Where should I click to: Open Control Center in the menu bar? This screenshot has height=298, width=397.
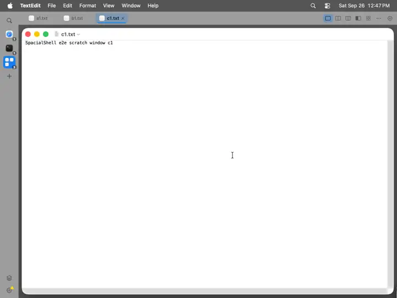tap(328, 6)
